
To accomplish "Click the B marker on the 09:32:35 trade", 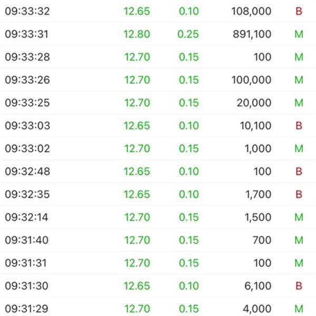I will pyautogui.click(x=299, y=194).
